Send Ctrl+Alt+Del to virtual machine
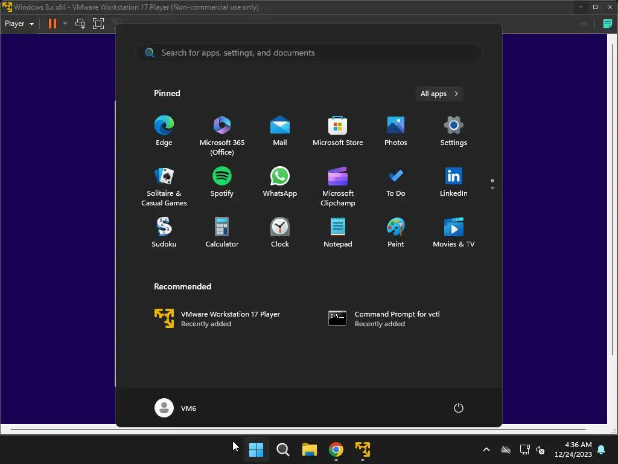This screenshot has width=618, height=464. tap(80, 24)
